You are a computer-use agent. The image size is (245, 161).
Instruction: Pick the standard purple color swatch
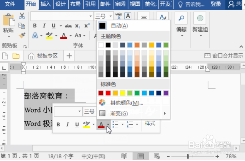[x=166, y=93]
